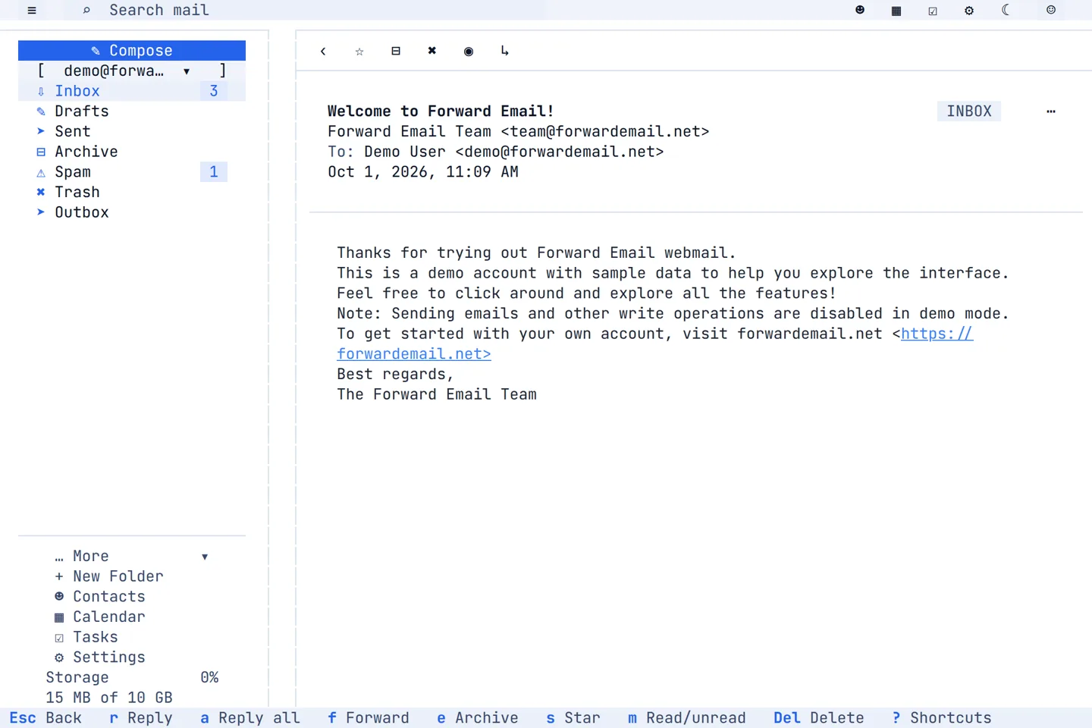Open the Archive folder in the sidebar
Image resolution: width=1092 pixels, height=728 pixels.
pos(132,152)
